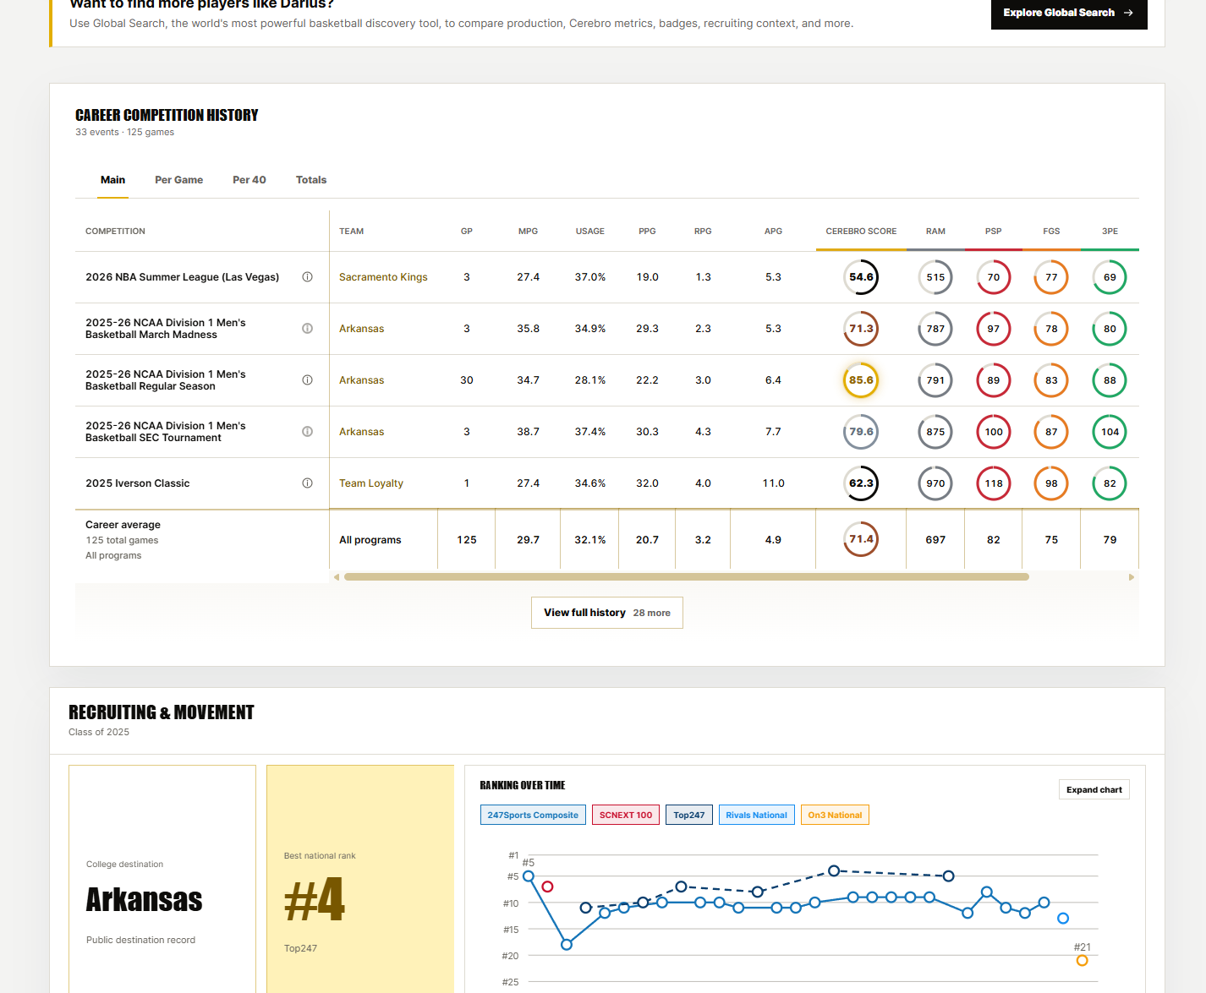Click the PPG column header

point(647,231)
